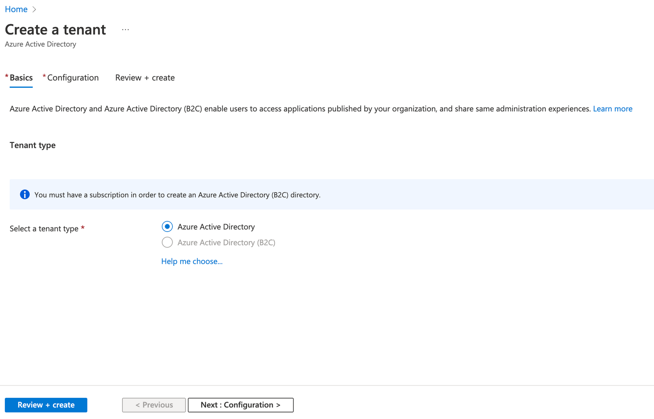The width and height of the screenshot is (654, 419).
Task: Navigate back using the Home breadcrumb link
Action: click(16, 9)
